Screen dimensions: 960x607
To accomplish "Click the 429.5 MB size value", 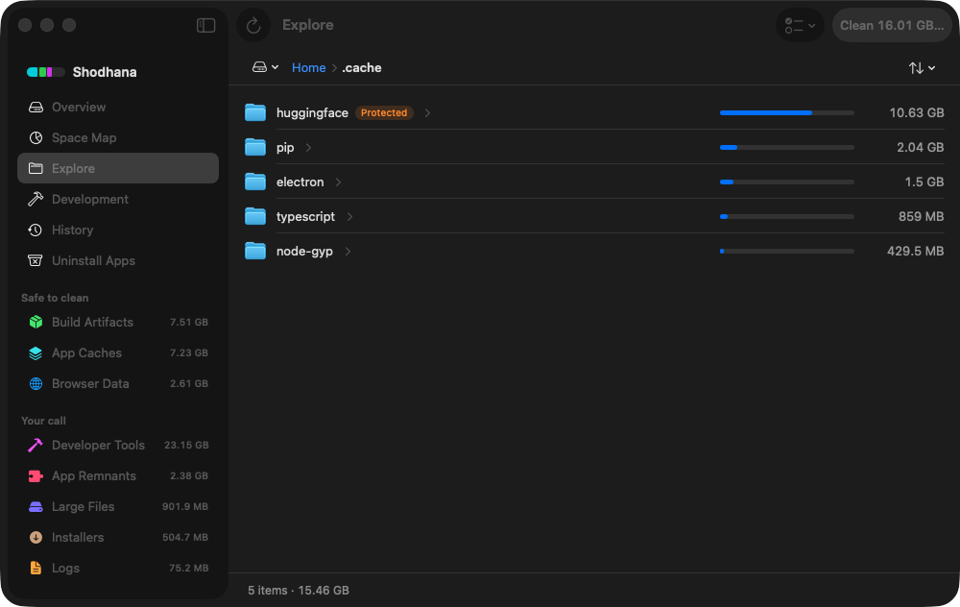I will 915,251.
